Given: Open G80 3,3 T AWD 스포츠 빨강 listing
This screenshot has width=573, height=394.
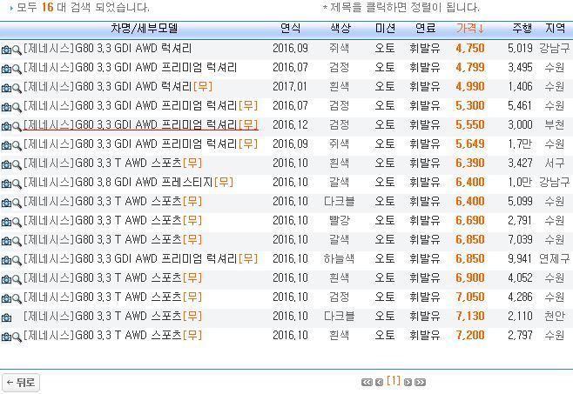Looking at the screenshot, I should [x=112, y=221].
